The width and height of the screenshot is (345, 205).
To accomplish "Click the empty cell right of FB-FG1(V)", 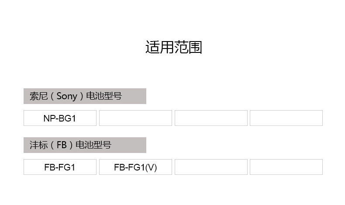I will pyautogui.click(x=211, y=167).
